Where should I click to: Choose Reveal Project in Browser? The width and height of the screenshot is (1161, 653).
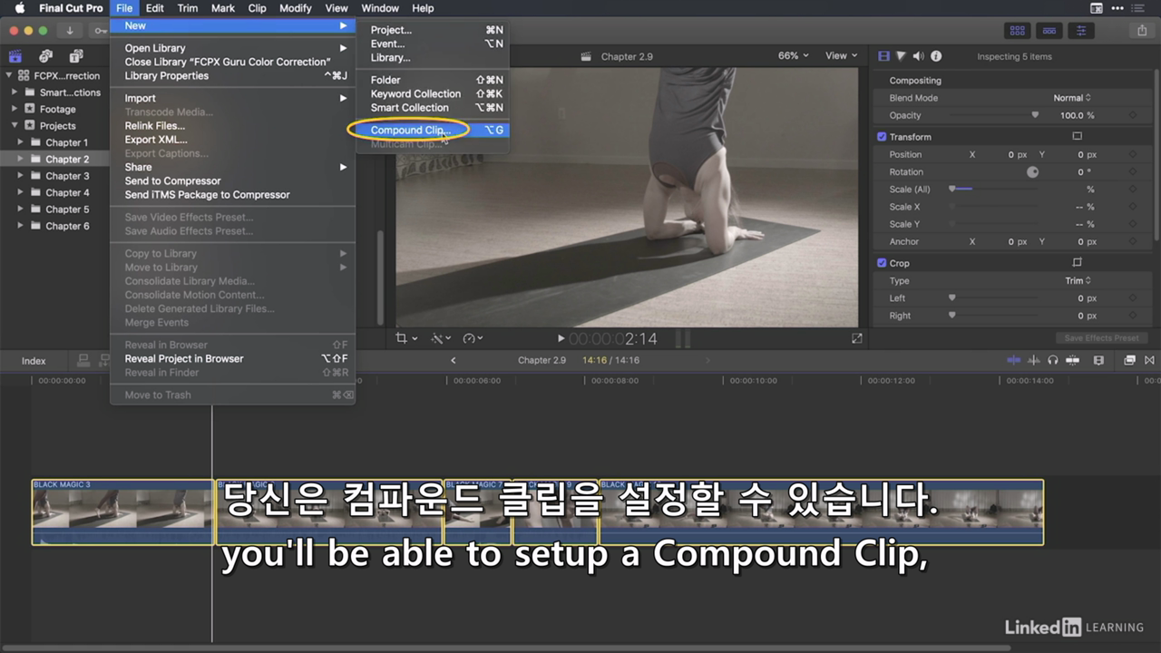coord(232,358)
